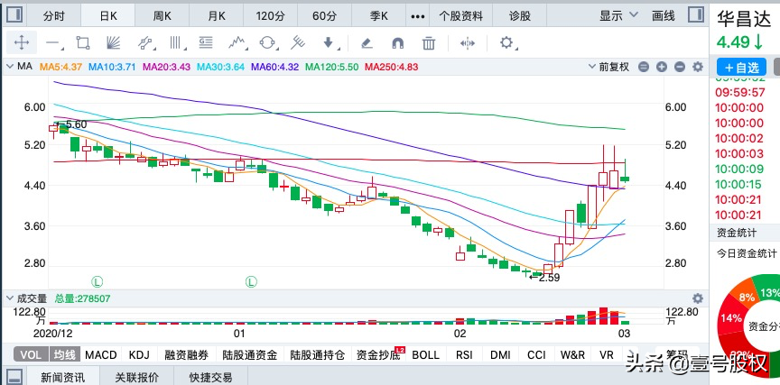The height and width of the screenshot is (385, 780).
Task: Collapse the 成交量 volume panel
Action: [9, 298]
